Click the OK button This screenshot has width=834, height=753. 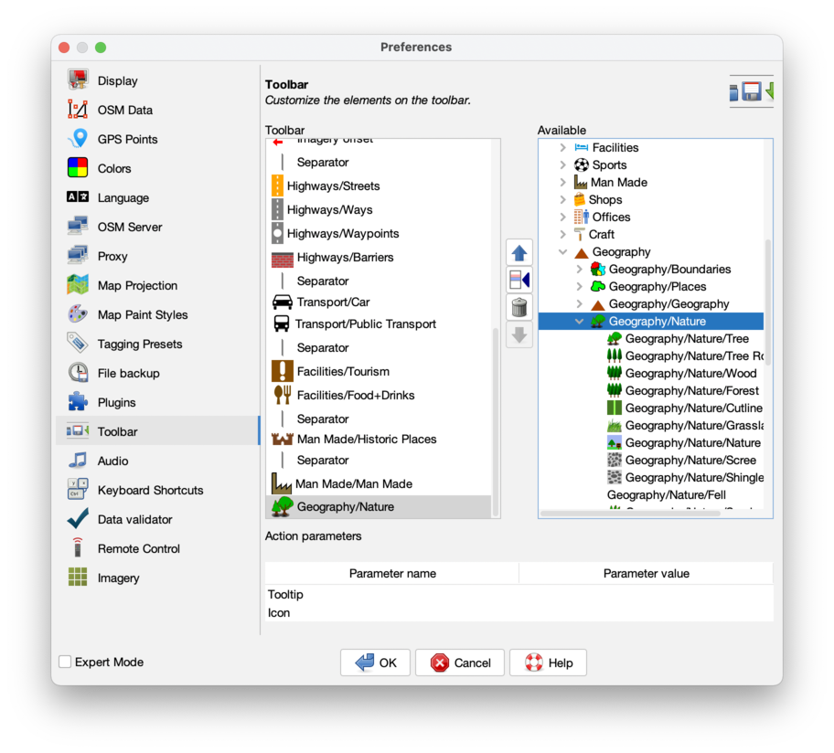click(x=375, y=663)
